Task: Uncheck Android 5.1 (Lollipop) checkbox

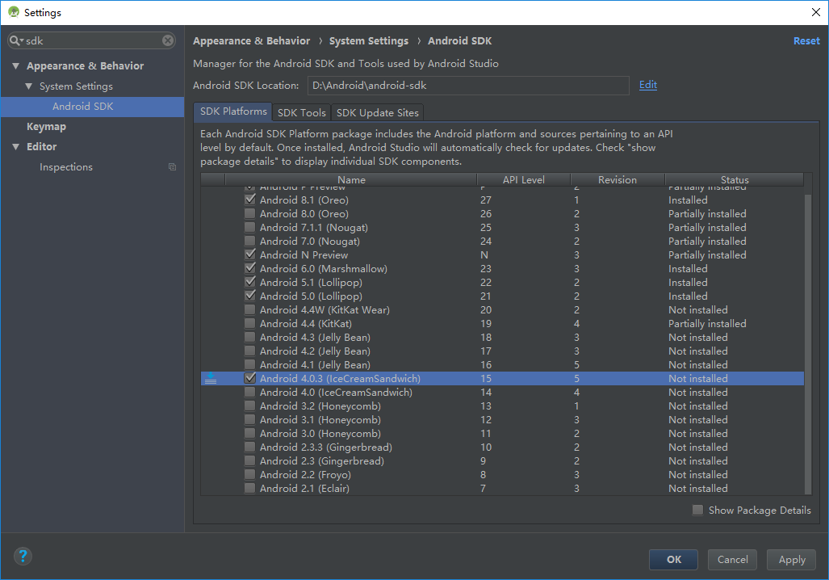Action: pos(250,283)
